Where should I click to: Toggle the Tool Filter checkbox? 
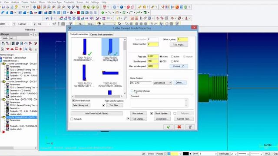(104, 105)
